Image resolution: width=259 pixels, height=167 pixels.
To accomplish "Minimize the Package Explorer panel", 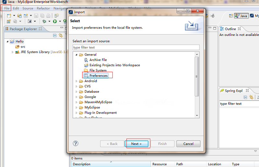I will tap(62, 27).
